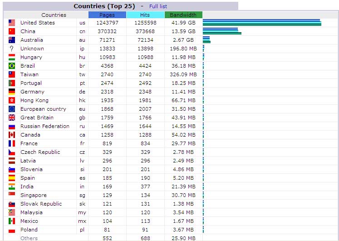Click the France flag icon
This screenshot has height=241, width=339.
(12, 143)
